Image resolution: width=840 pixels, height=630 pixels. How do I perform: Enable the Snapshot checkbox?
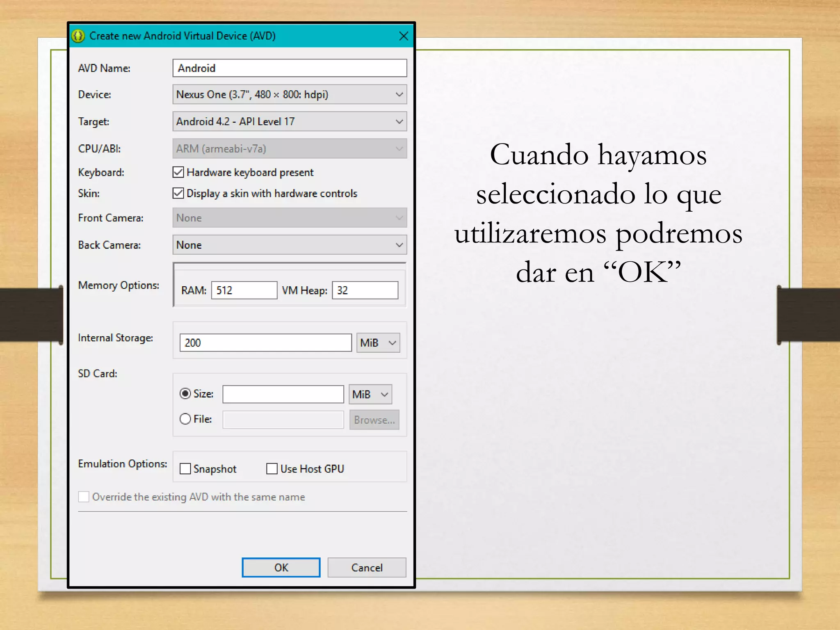point(185,469)
